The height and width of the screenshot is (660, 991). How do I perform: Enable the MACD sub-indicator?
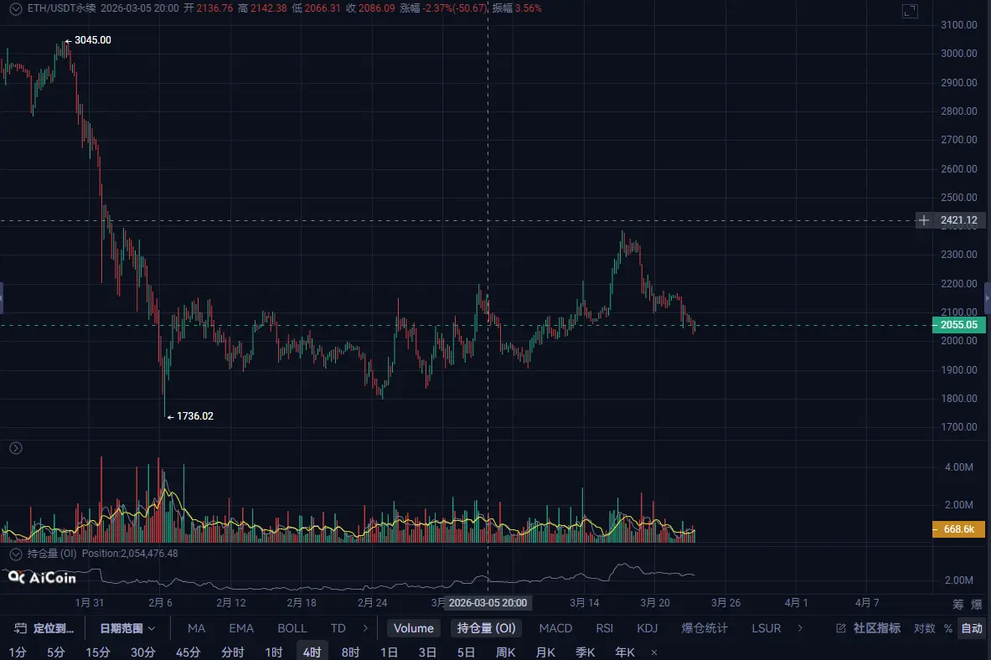[x=555, y=628]
